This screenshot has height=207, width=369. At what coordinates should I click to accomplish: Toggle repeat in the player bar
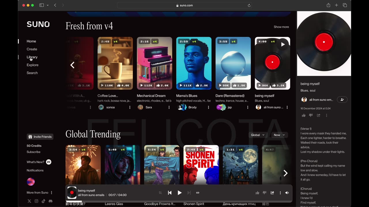tap(160, 193)
